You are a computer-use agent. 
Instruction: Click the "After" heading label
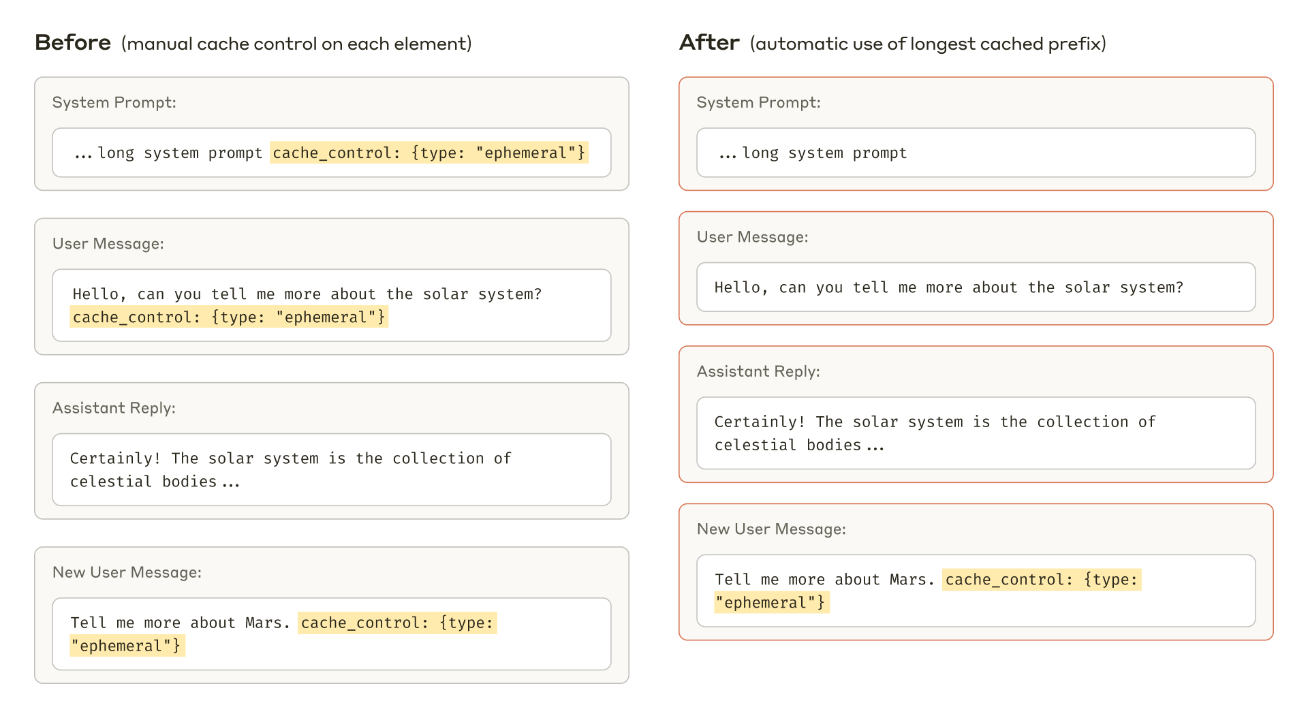click(709, 42)
